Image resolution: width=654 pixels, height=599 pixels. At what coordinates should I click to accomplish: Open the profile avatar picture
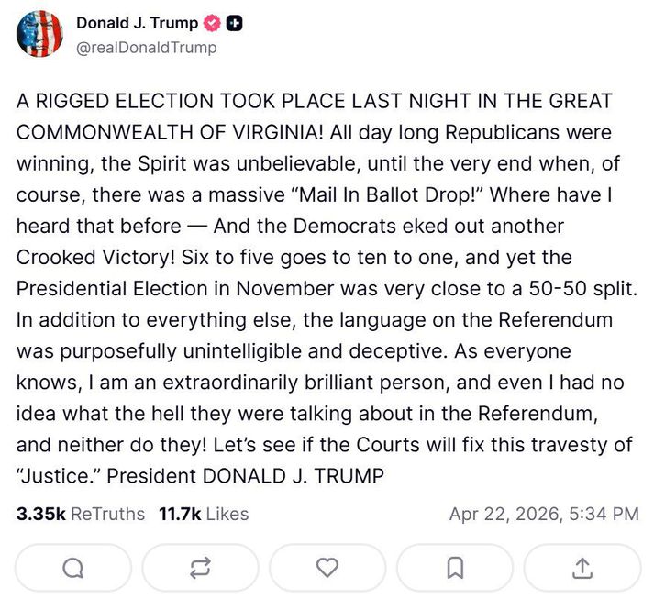39,36
